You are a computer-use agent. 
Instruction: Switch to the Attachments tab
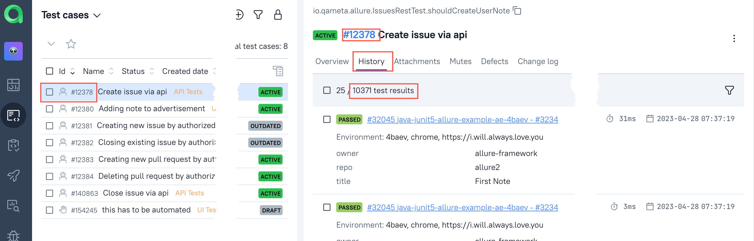point(417,61)
